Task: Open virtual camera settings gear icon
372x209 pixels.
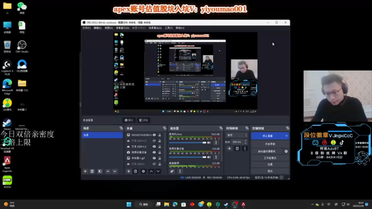Action: click(286, 151)
